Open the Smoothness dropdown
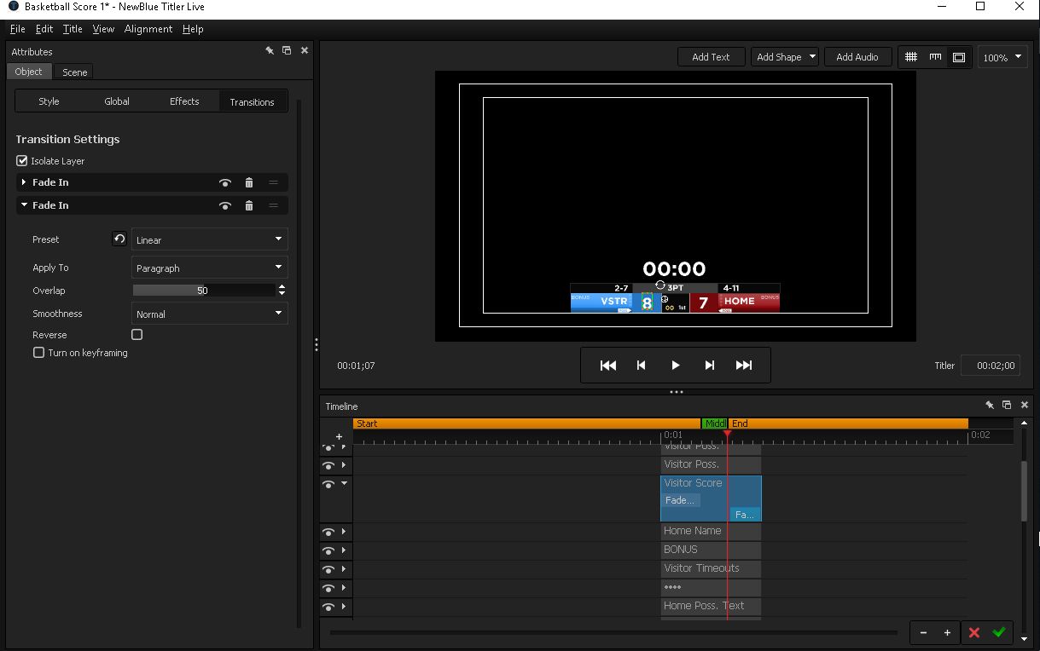Image resolution: width=1040 pixels, height=651 pixels. coord(210,314)
